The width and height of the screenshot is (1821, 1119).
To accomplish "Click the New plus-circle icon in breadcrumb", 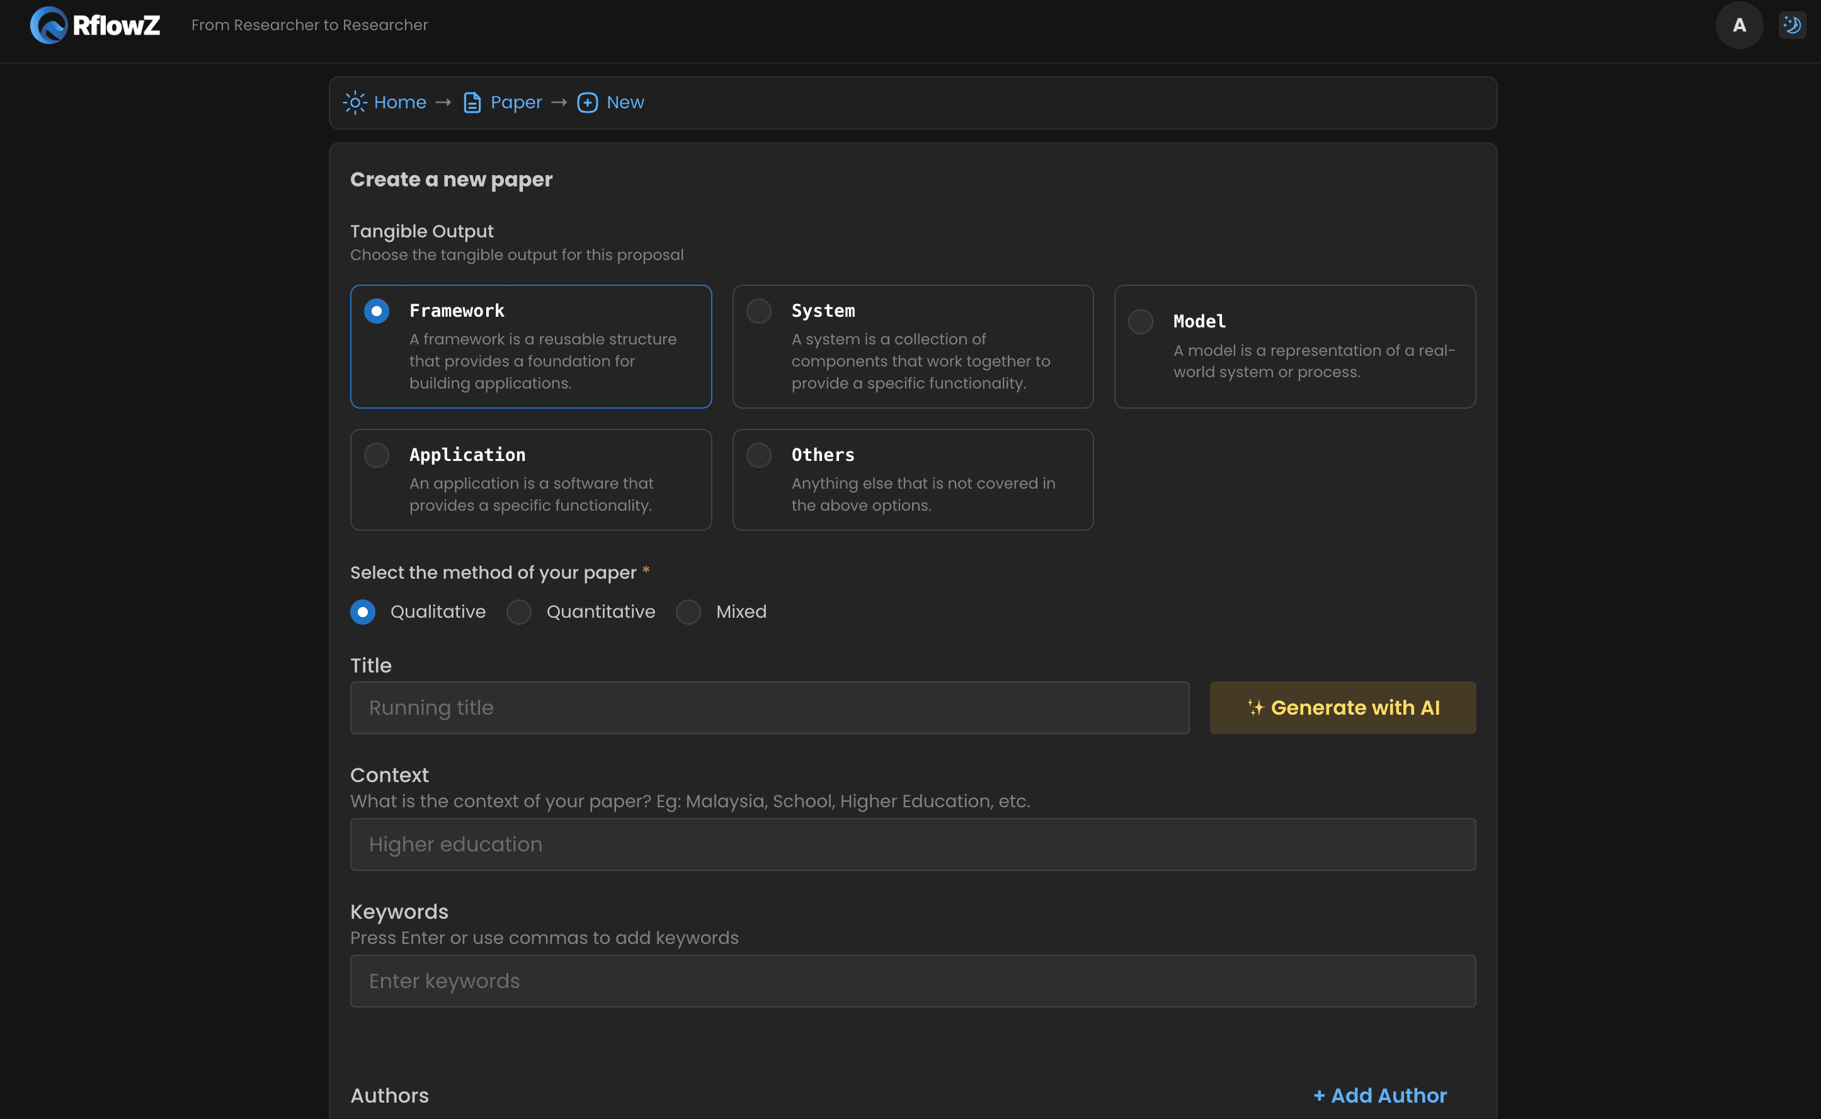I will click(587, 102).
